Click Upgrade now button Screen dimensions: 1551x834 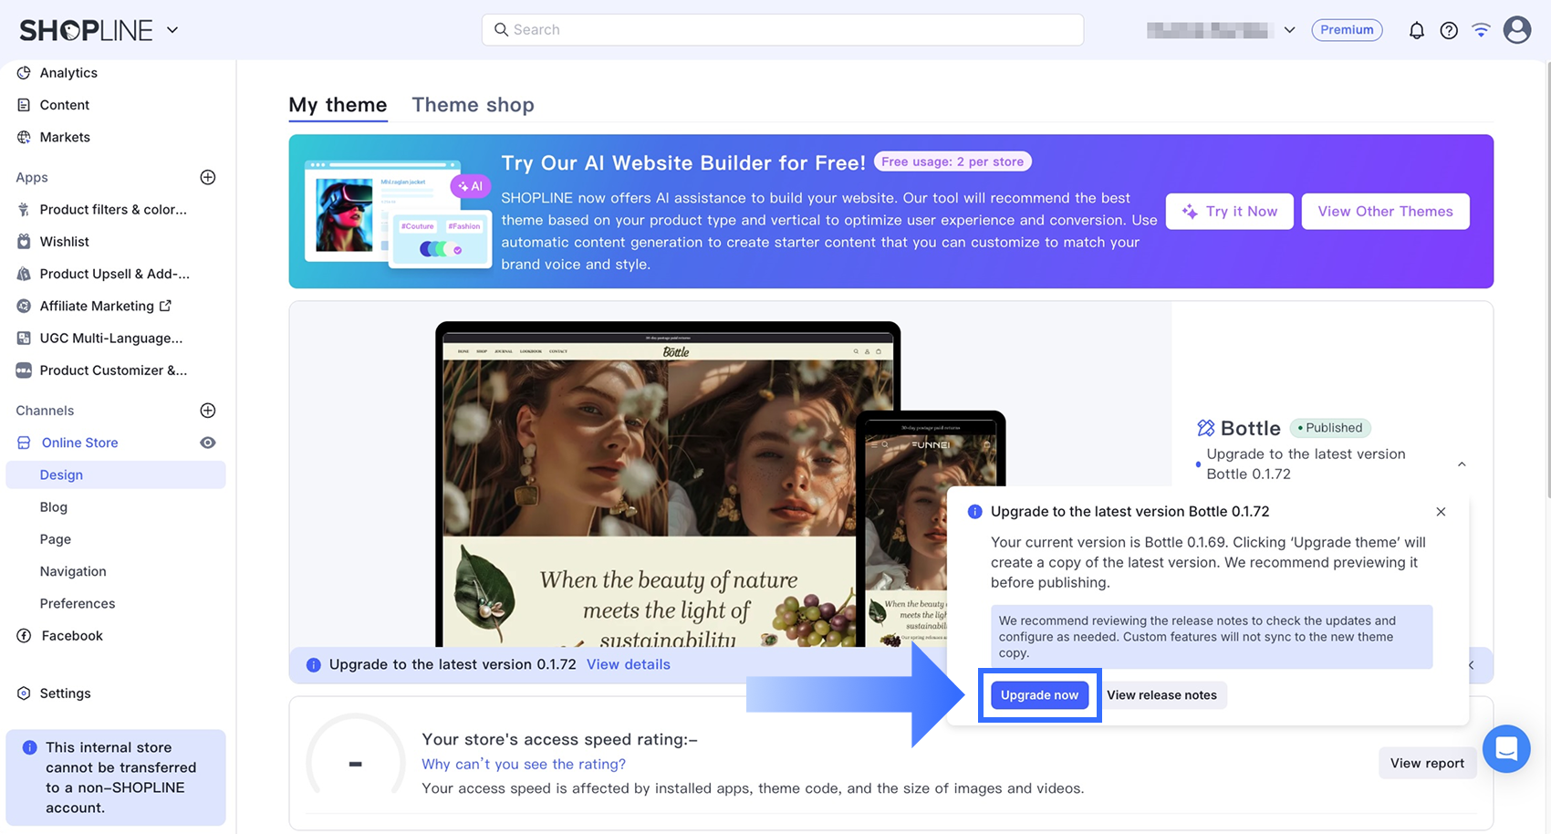click(x=1039, y=695)
